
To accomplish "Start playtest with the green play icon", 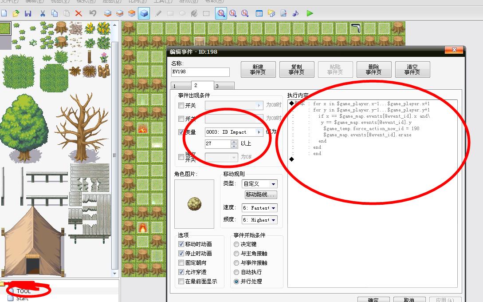I will [x=310, y=13].
